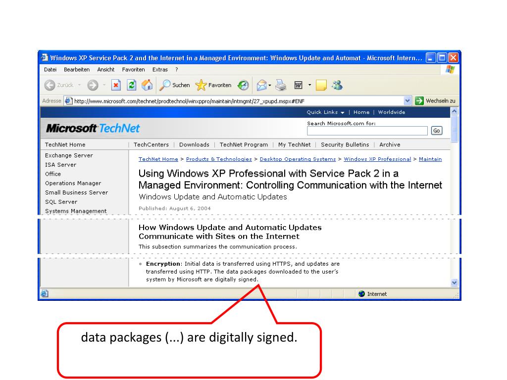Open the TechNet Home breadcrumb link
This screenshot has height=380, width=507.
158,159
